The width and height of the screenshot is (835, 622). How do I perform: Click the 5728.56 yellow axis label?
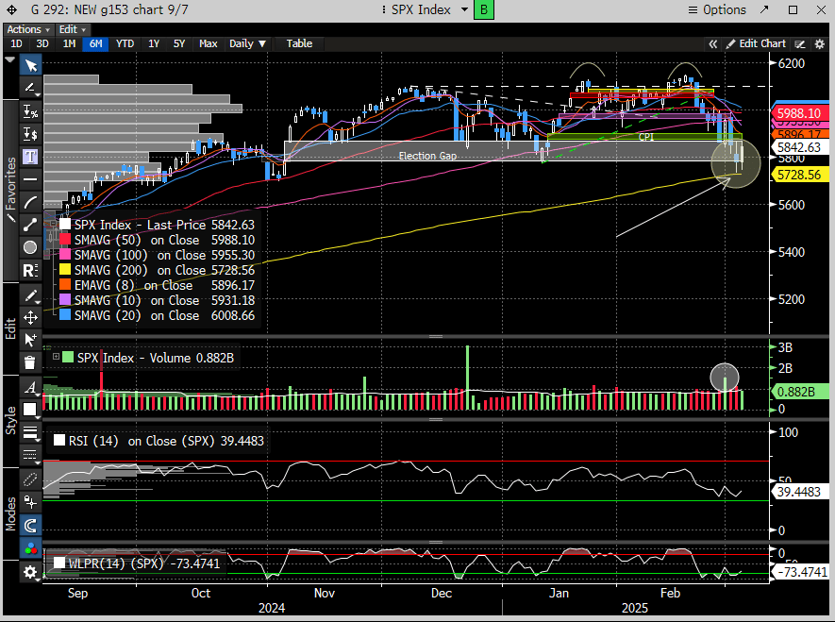point(799,175)
